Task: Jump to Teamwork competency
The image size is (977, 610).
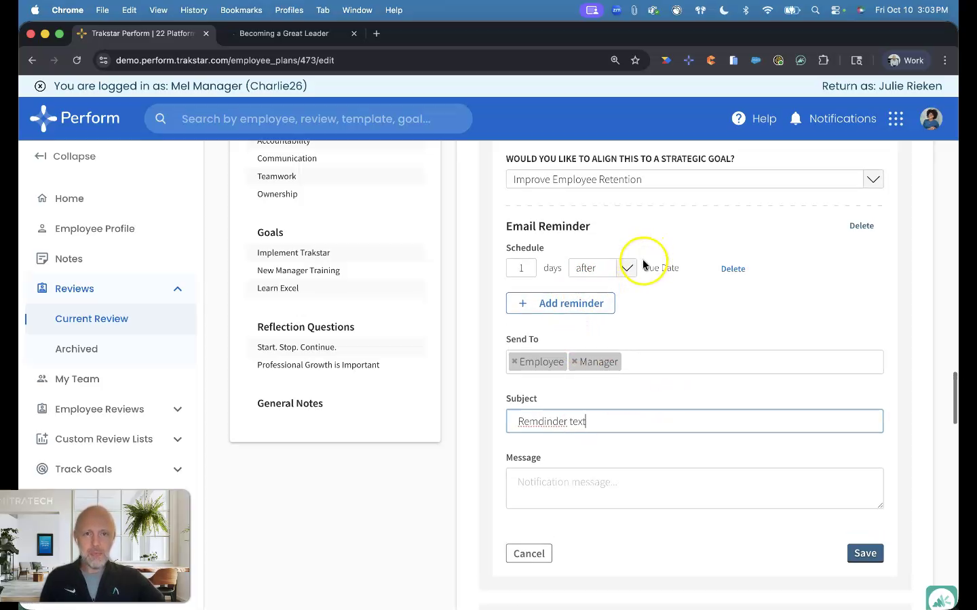Action: tap(277, 176)
